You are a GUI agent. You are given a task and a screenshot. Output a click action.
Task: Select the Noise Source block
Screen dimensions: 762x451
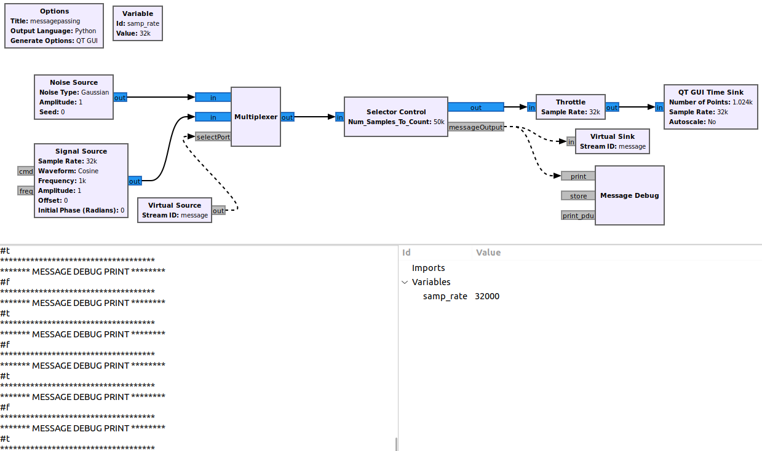[74, 97]
